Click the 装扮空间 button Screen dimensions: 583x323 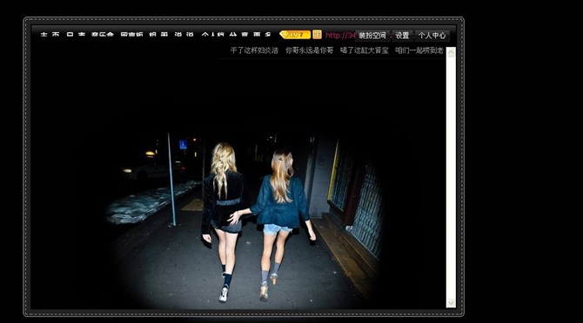point(372,36)
